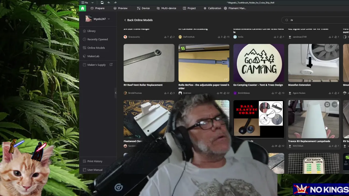Open author sandman2749 profile
349x196 pixels.
pos(297,37)
